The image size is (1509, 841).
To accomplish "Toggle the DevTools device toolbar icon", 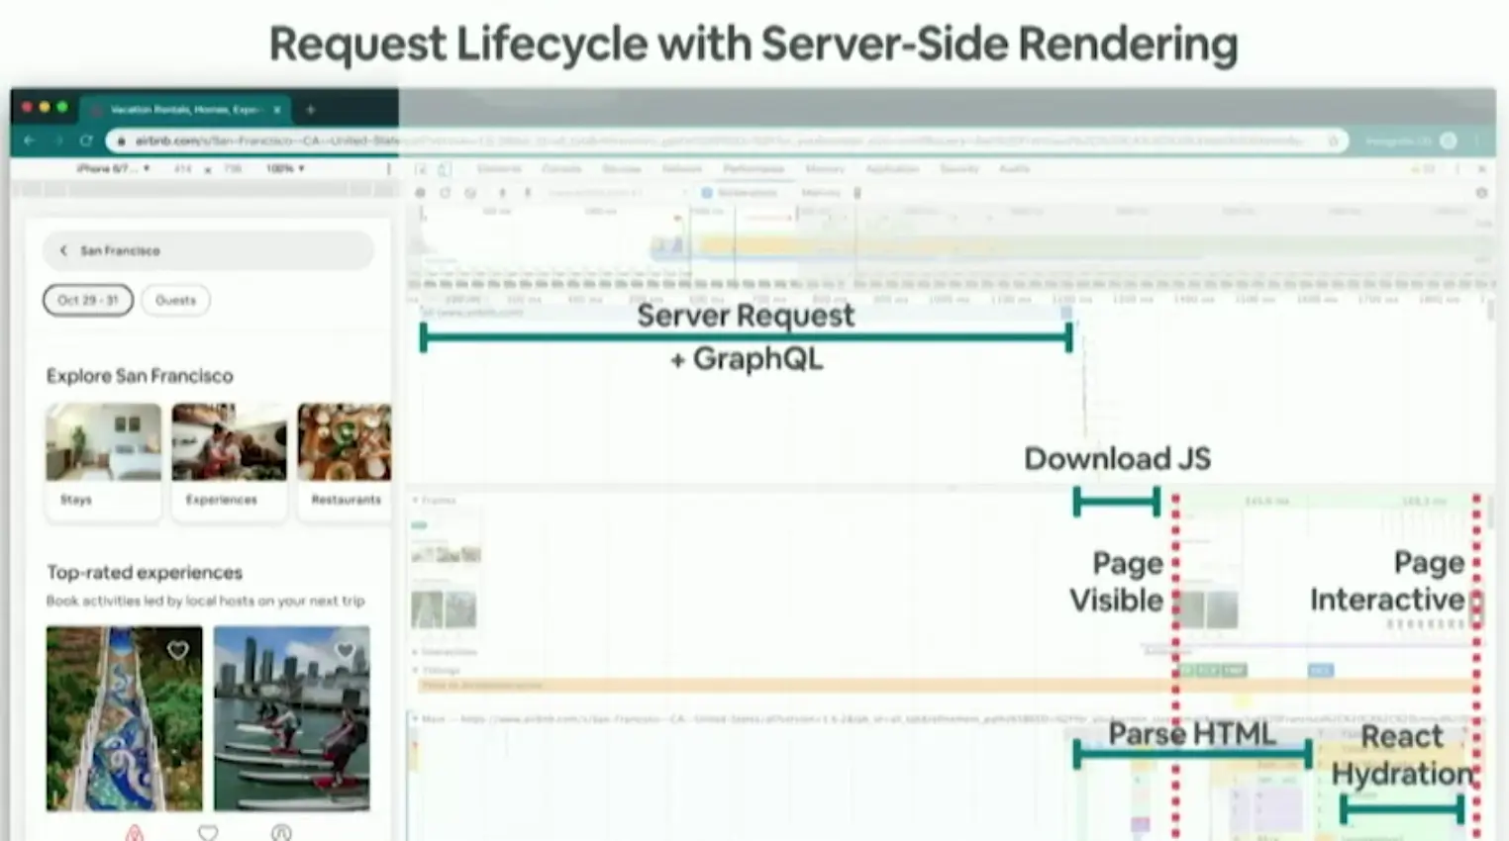I will pos(445,169).
